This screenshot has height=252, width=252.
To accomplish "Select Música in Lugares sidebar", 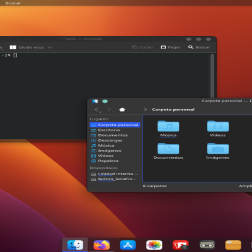I will click(115, 146).
